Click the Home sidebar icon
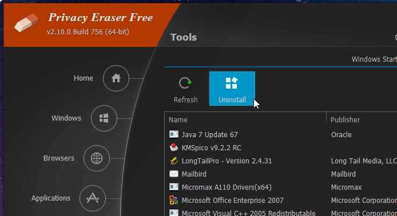The height and width of the screenshot is (216, 397). [x=116, y=78]
